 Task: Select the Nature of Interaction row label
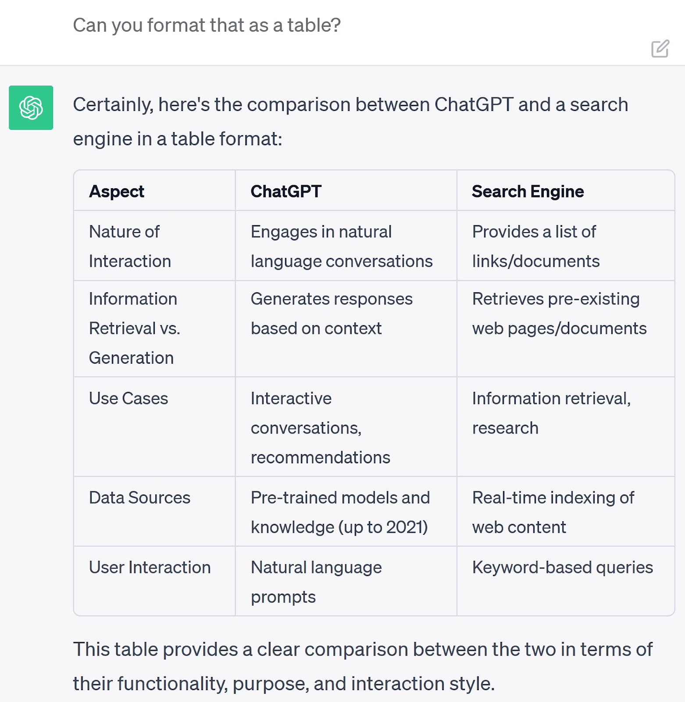[130, 246]
